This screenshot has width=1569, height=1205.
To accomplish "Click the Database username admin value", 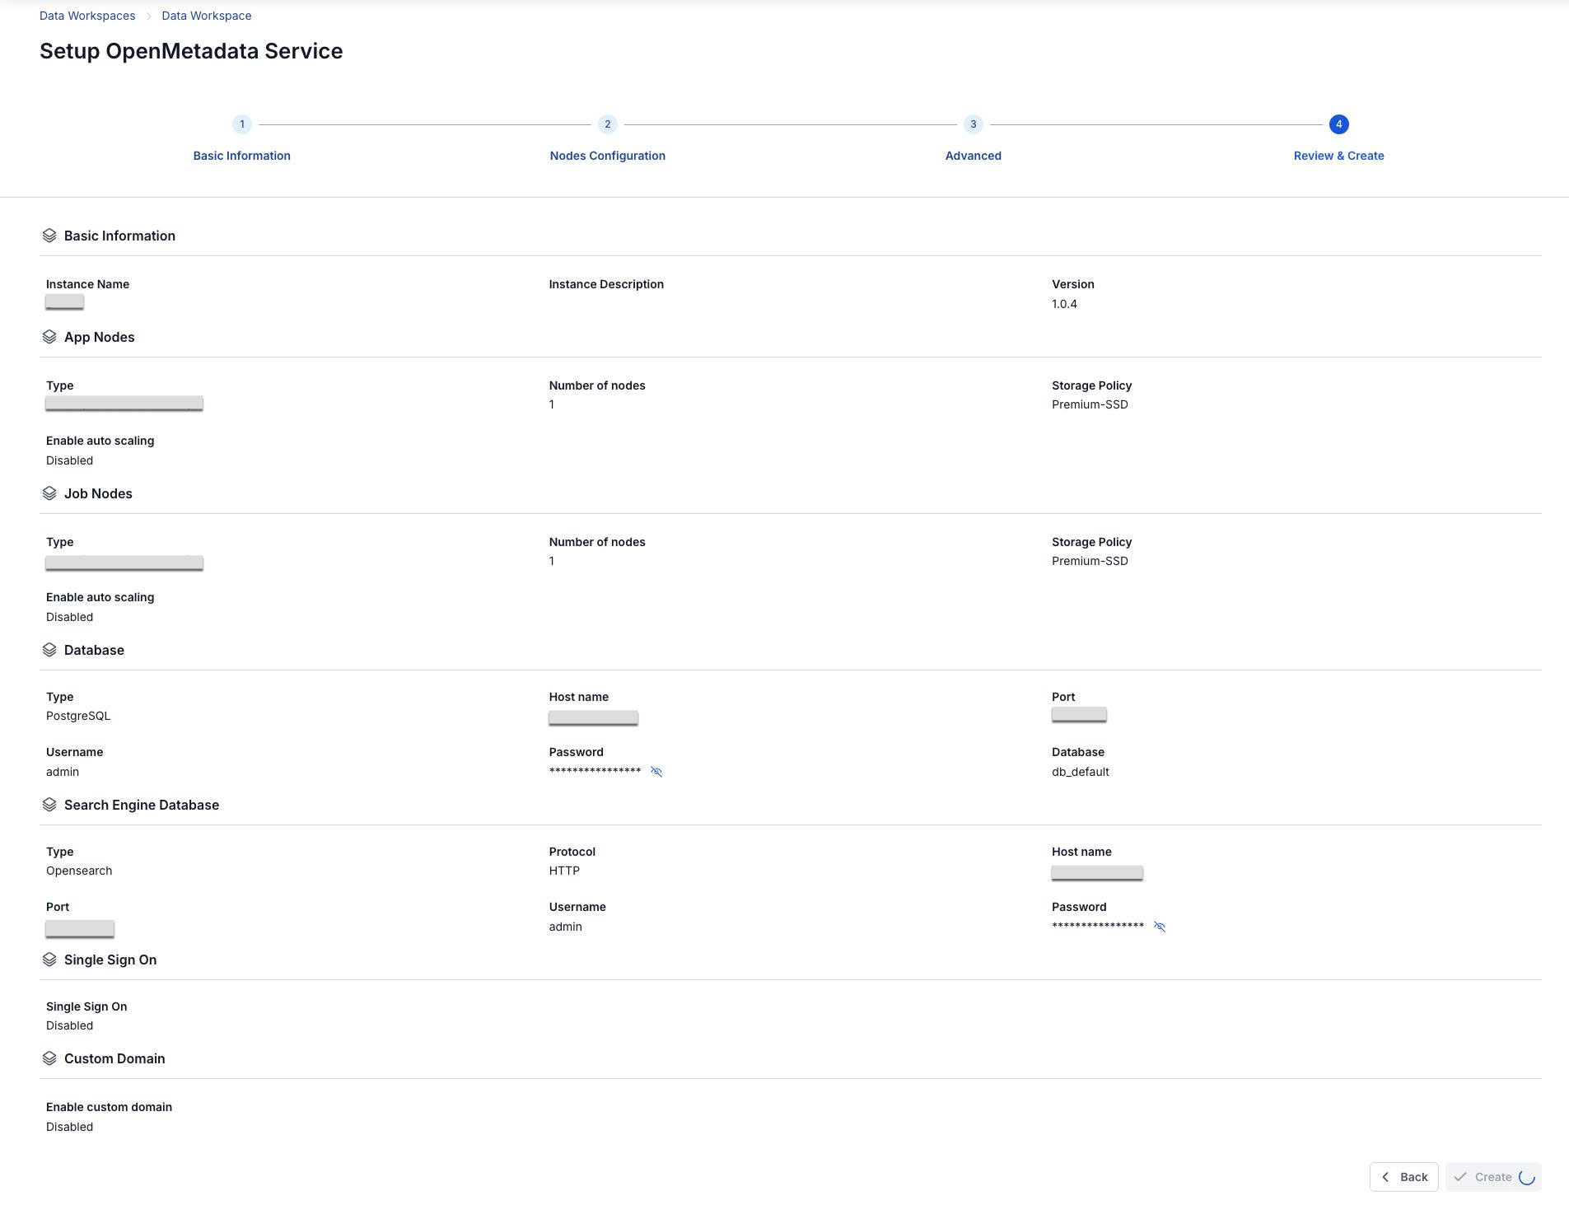I will (63, 772).
